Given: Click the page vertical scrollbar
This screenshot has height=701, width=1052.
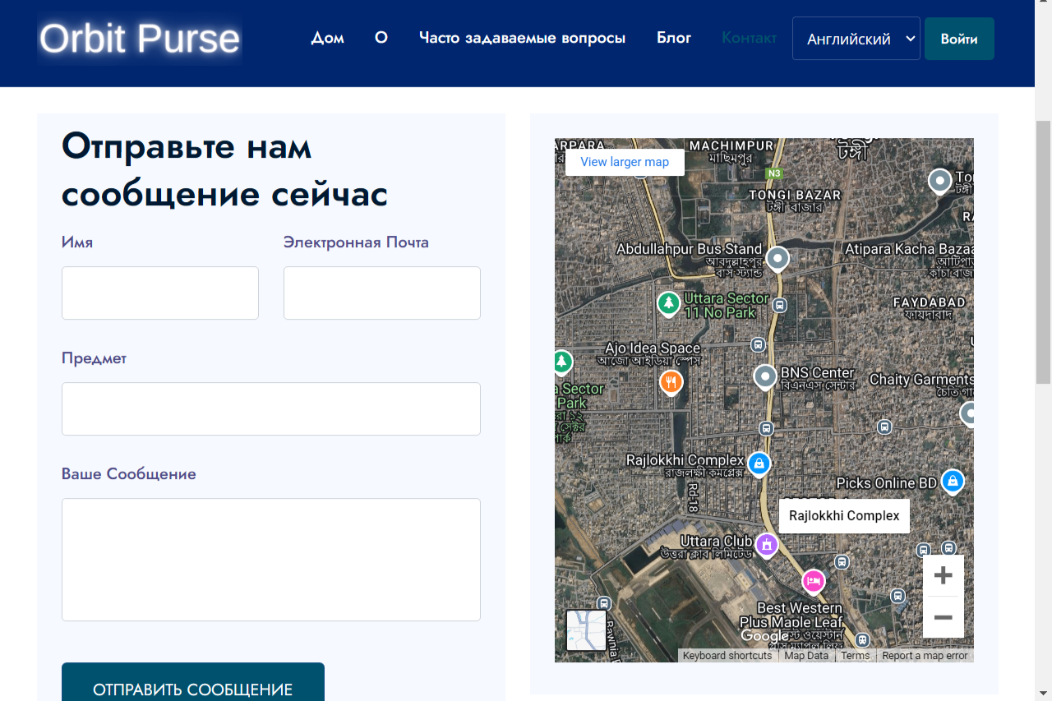Looking at the screenshot, I should pos(1043,247).
